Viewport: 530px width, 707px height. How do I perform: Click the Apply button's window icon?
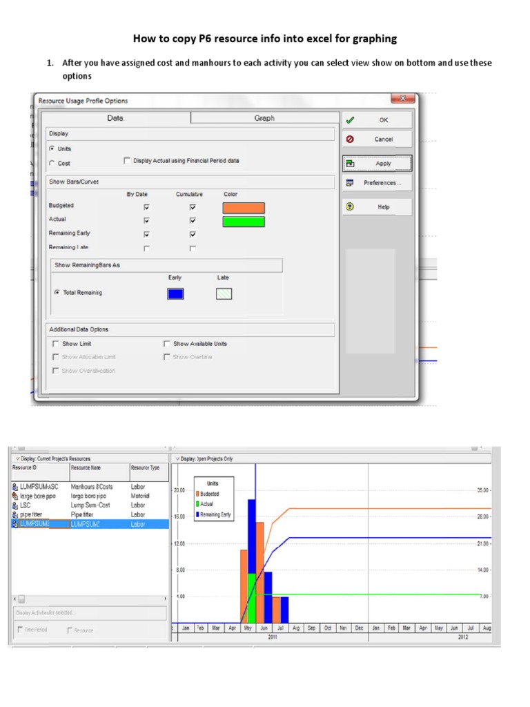coord(350,164)
